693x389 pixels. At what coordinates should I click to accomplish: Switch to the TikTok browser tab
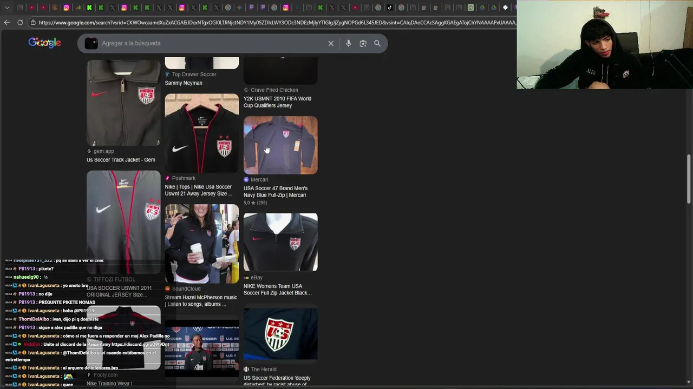pyautogui.click(x=389, y=8)
